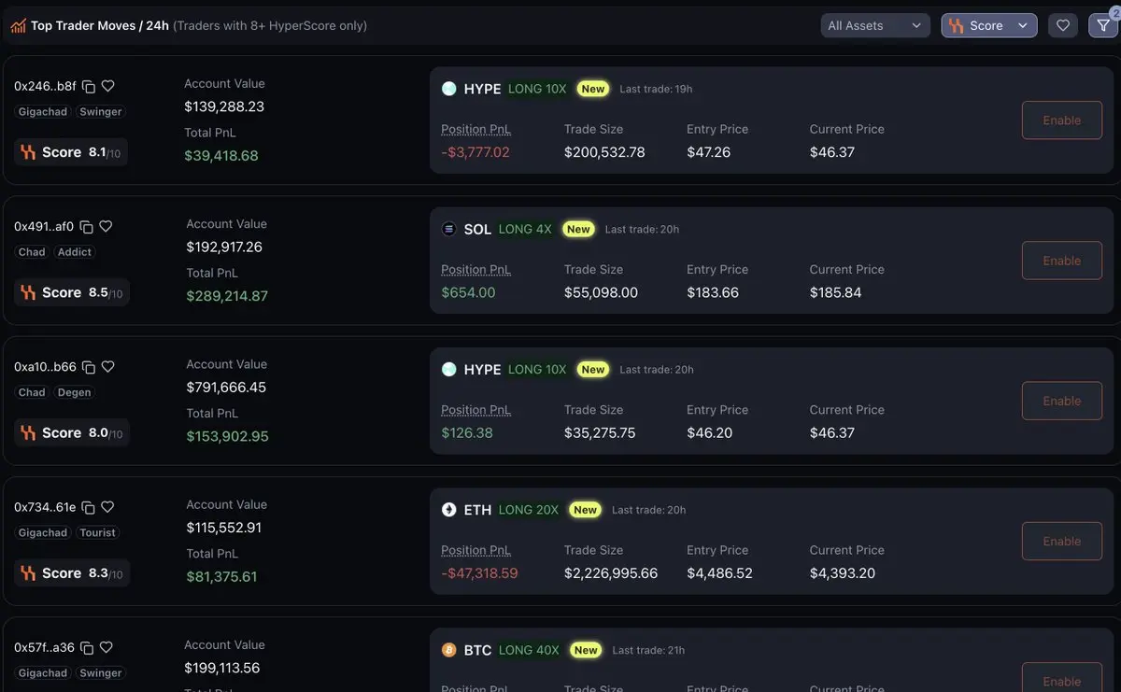1121x692 pixels.
Task: Click the Score 8.3 badge
Action: point(71,572)
